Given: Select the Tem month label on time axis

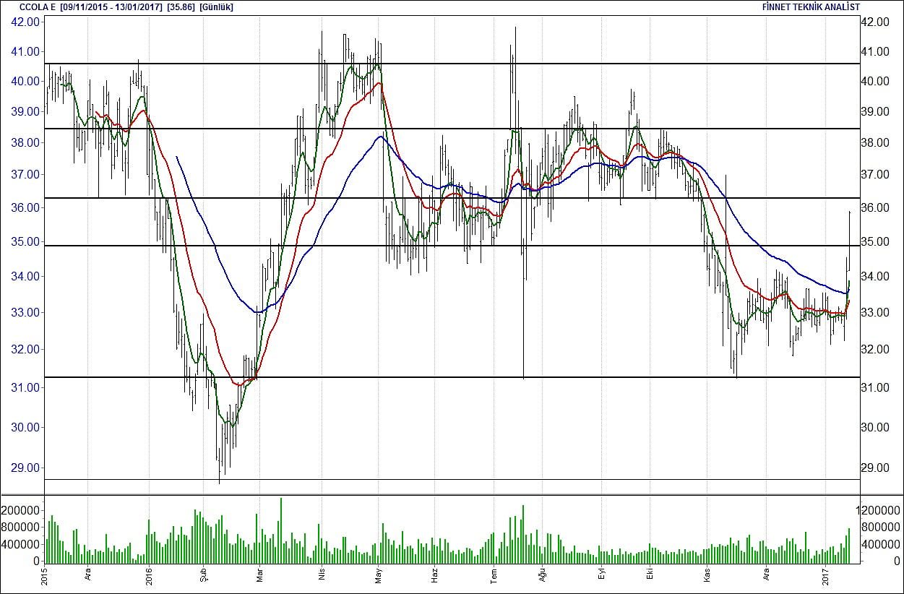Looking at the screenshot, I should pyautogui.click(x=494, y=576).
